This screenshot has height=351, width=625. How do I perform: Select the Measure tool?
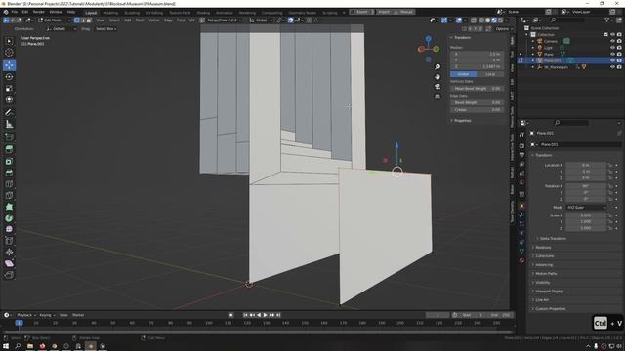[x=9, y=124]
